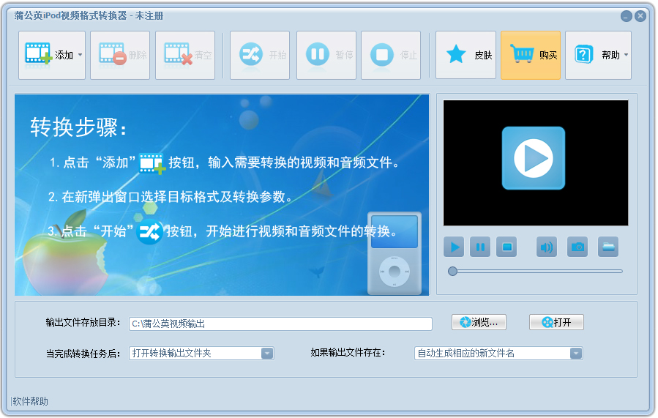Take a snapshot with the camera icon
This screenshot has height=418, width=658.
pyautogui.click(x=577, y=247)
